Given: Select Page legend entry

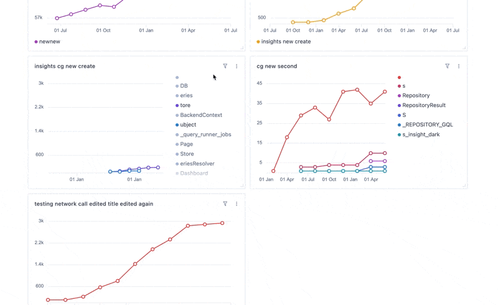Looking at the screenshot, I should [184, 144].
